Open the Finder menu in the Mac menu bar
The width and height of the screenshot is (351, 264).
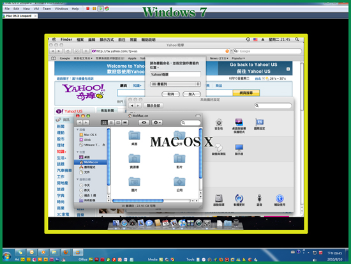(x=66, y=40)
